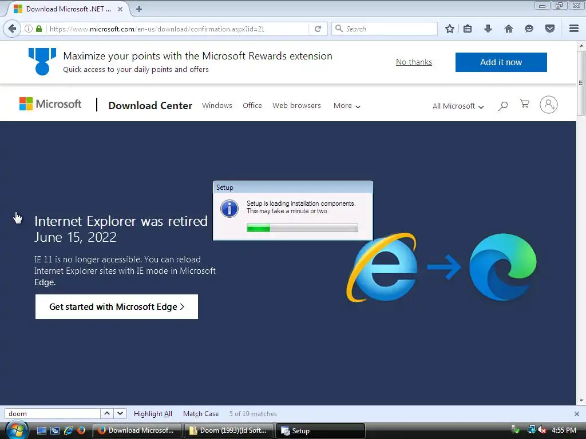Viewport: 586px width, 439px height.
Task: Click the Setup dialog title bar
Action: [292, 187]
